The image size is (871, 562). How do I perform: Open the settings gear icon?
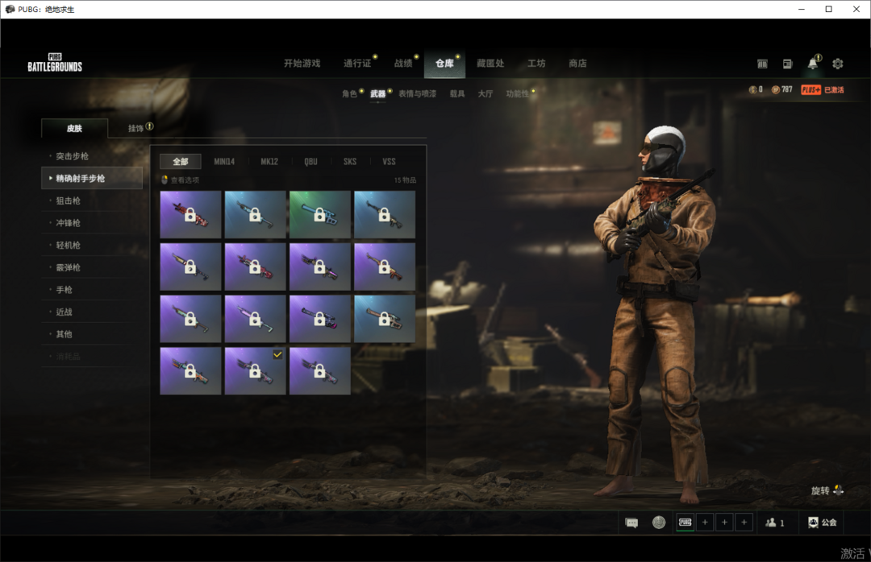tap(837, 64)
